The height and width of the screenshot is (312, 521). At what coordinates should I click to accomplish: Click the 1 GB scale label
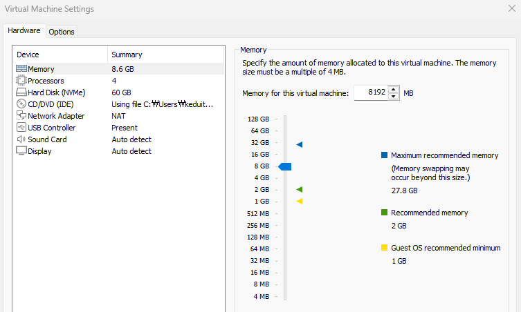pyautogui.click(x=262, y=202)
